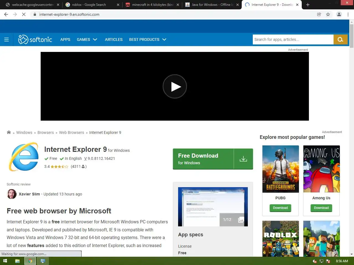Viewport: 354px width, 265px height.
Task: Open a new browser tab
Action: click(308, 5)
